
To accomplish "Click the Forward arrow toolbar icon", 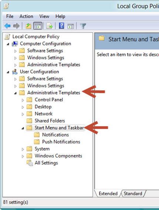I will tap(16, 26).
